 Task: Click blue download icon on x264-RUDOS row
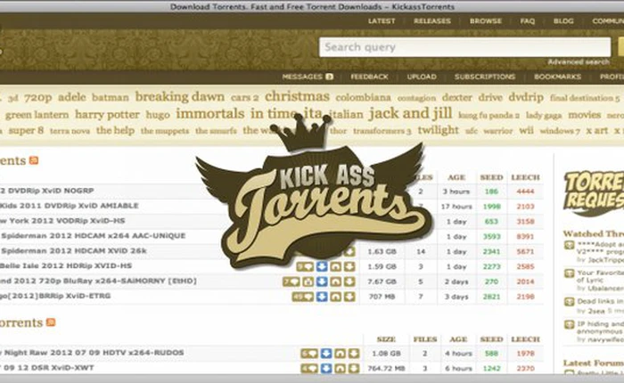pyautogui.click(x=326, y=354)
